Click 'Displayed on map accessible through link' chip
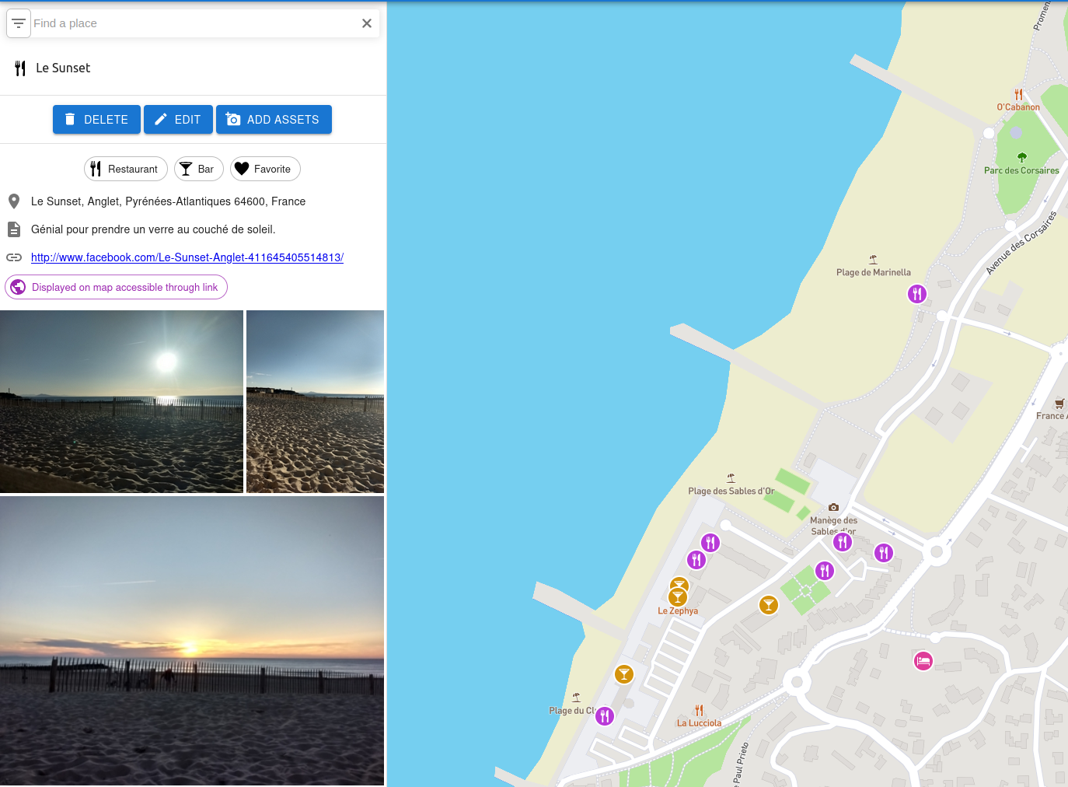 pos(116,287)
